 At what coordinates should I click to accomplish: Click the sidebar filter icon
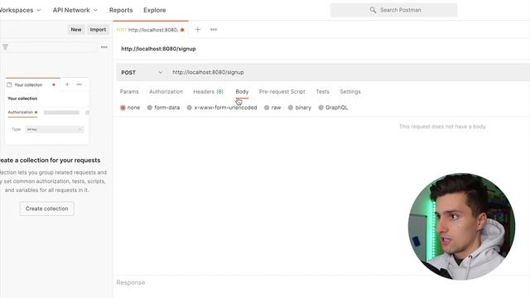pos(5,47)
